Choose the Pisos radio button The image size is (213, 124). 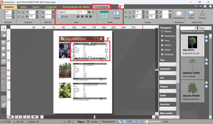[162, 40]
